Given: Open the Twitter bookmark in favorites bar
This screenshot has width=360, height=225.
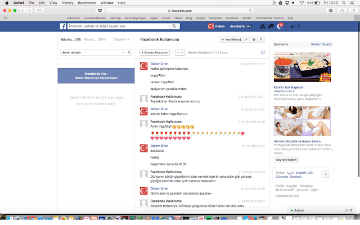Looking at the screenshot, I should point(246,18).
